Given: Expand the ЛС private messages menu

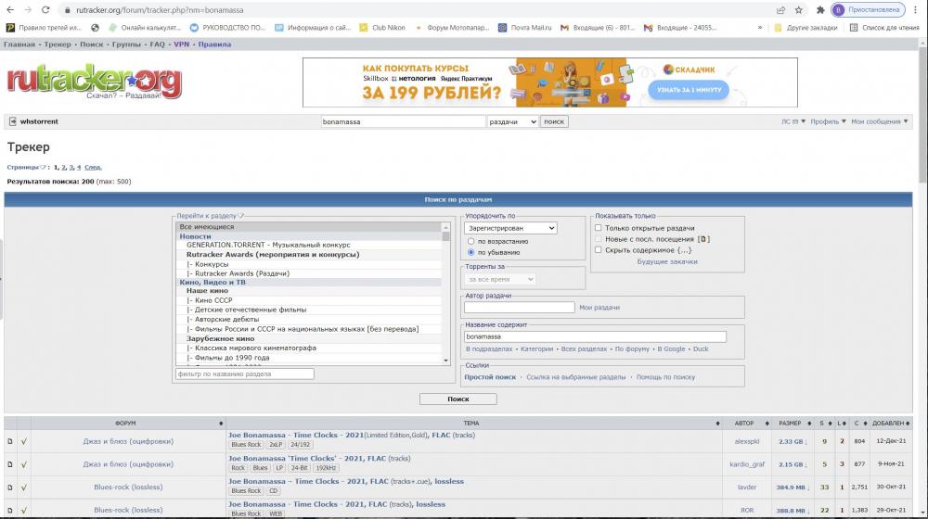Looking at the screenshot, I should pos(793,121).
